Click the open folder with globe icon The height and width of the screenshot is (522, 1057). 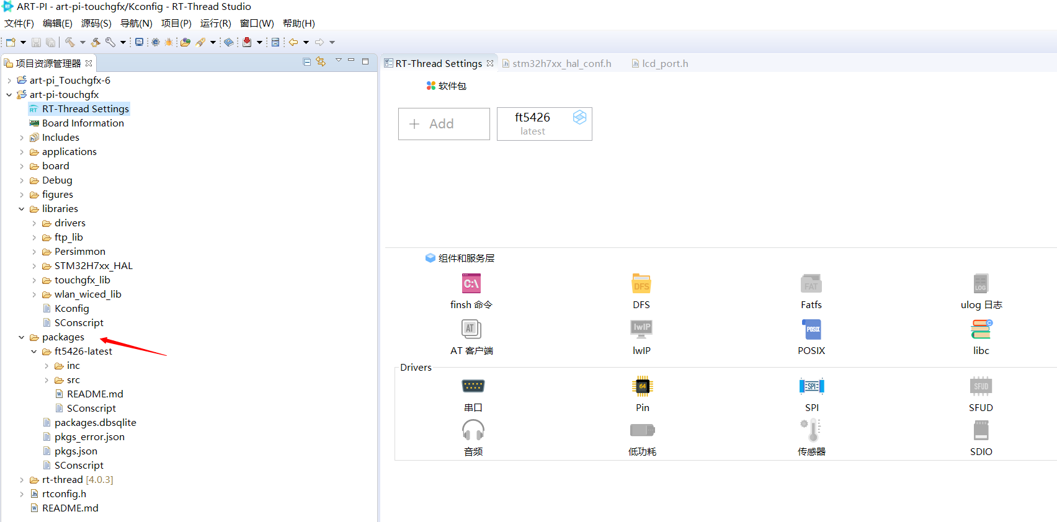point(185,42)
